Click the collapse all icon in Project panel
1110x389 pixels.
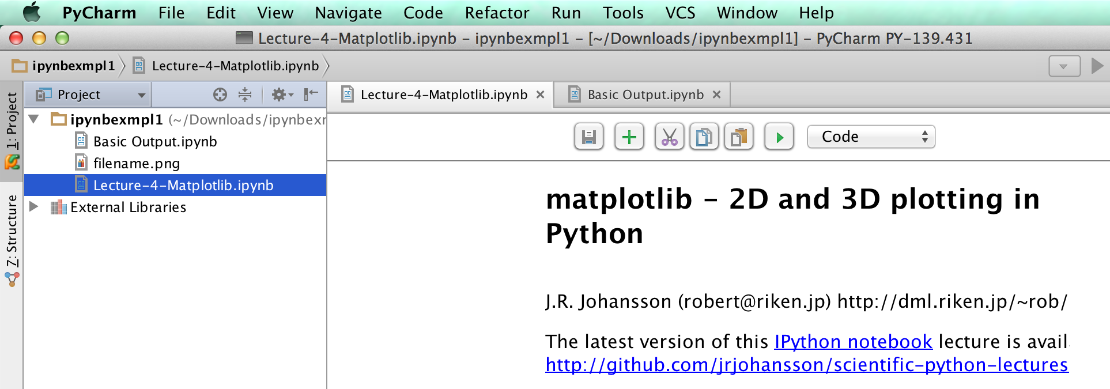[x=245, y=95]
